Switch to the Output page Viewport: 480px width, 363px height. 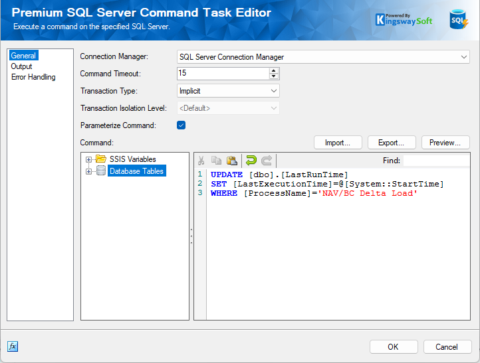point(21,66)
